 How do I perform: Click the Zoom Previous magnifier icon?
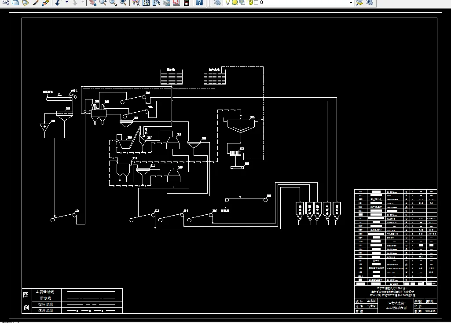click(x=123, y=3)
